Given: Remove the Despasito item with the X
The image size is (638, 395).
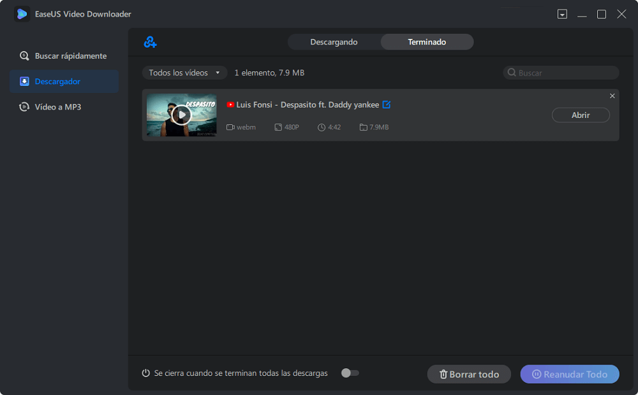Looking at the screenshot, I should coord(612,96).
